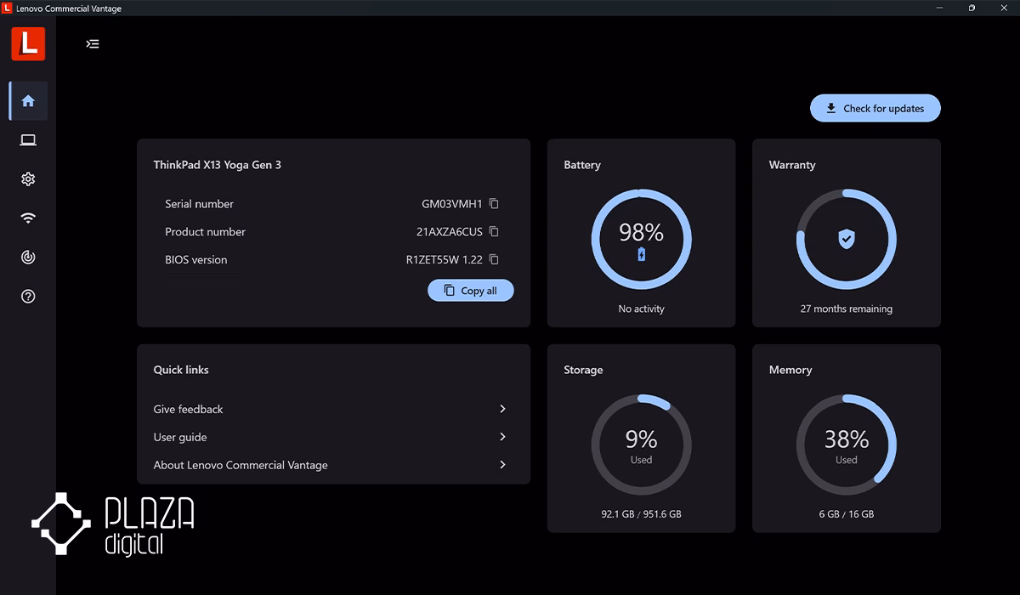1020x595 pixels.
Task: Click the chevron beside Give feedback
Action: 502,409
